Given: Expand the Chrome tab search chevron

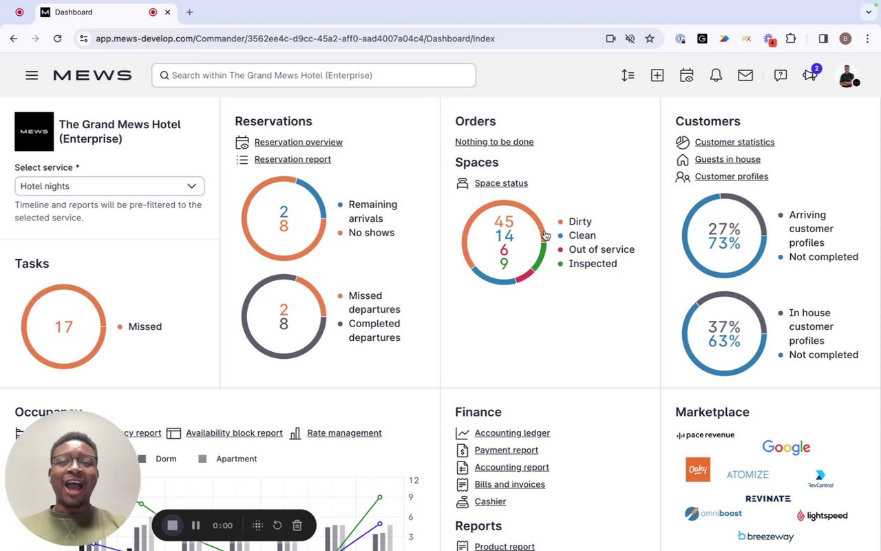Looking at the screenshot, I should coord(869,12).
